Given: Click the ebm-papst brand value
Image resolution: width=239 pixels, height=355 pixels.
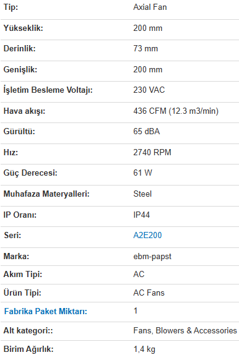Looking at the screenshot, I should coord(152,257).
